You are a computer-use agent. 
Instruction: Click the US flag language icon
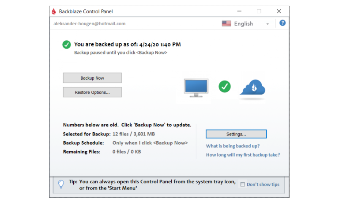[226, 23]
